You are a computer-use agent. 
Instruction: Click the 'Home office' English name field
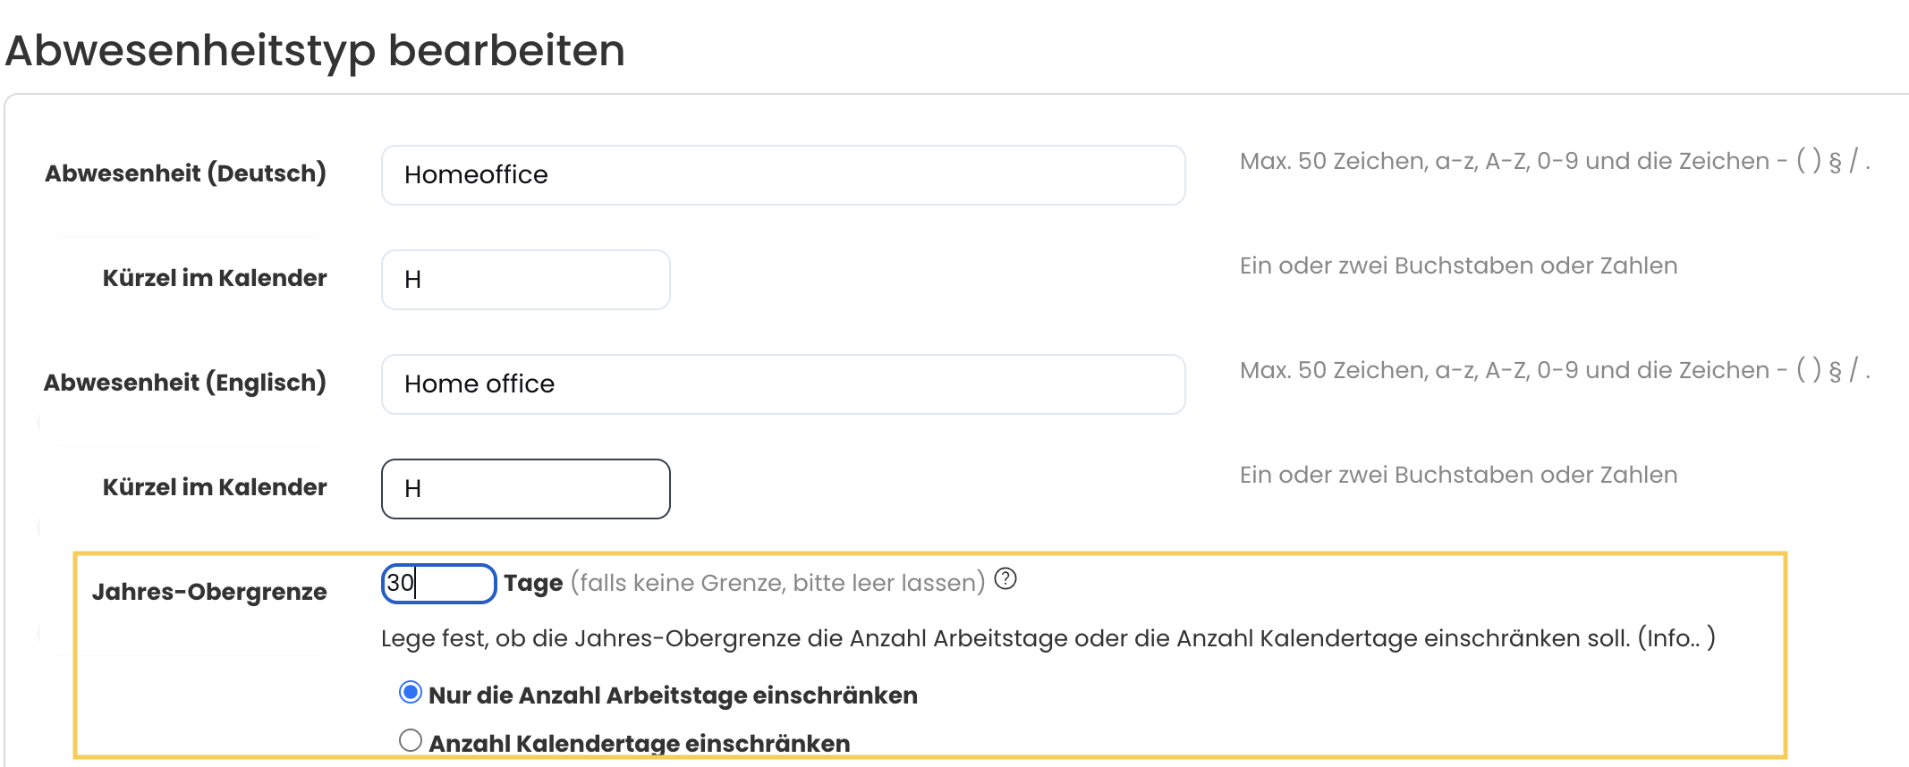[783, 384]
